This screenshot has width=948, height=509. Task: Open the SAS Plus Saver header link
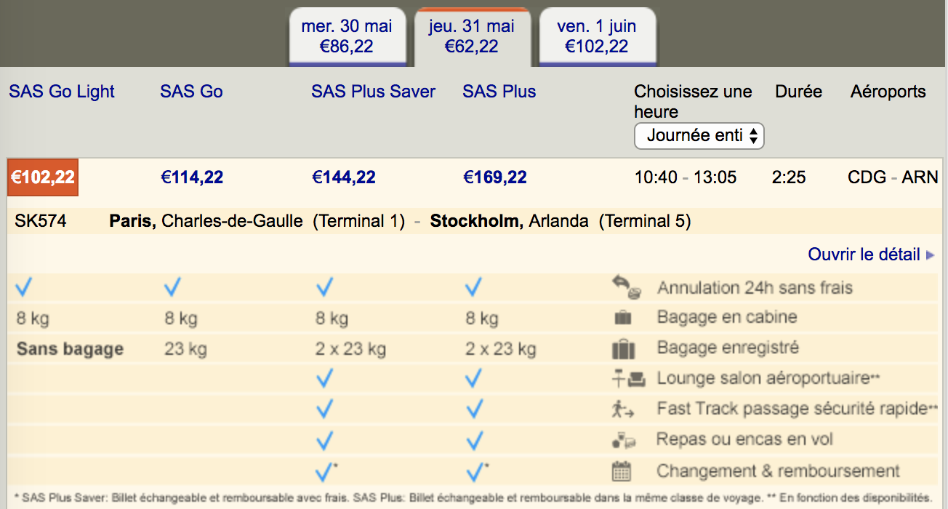coord(374,92)
